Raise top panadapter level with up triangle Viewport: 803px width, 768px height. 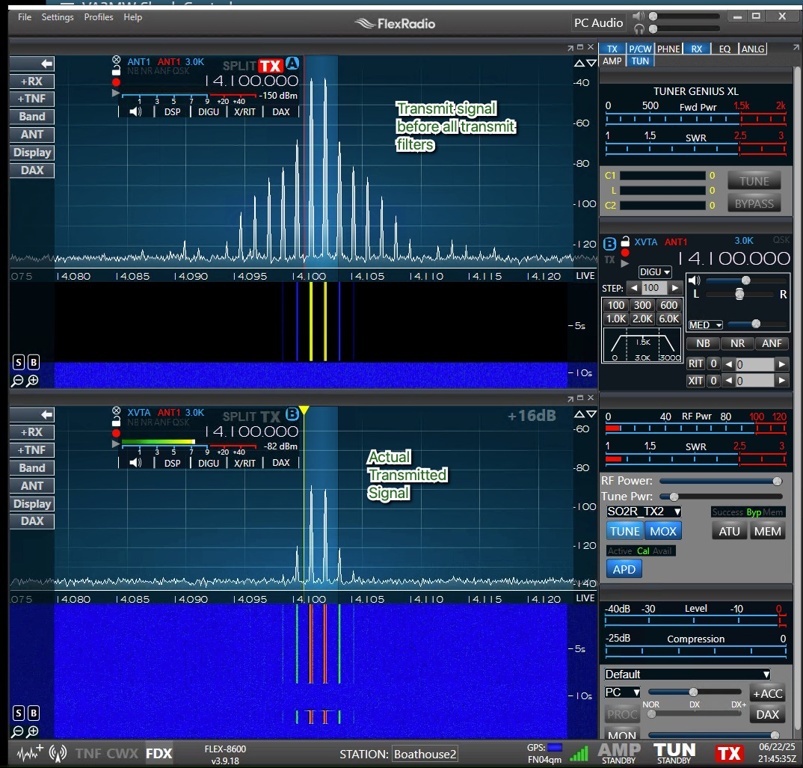579,64
